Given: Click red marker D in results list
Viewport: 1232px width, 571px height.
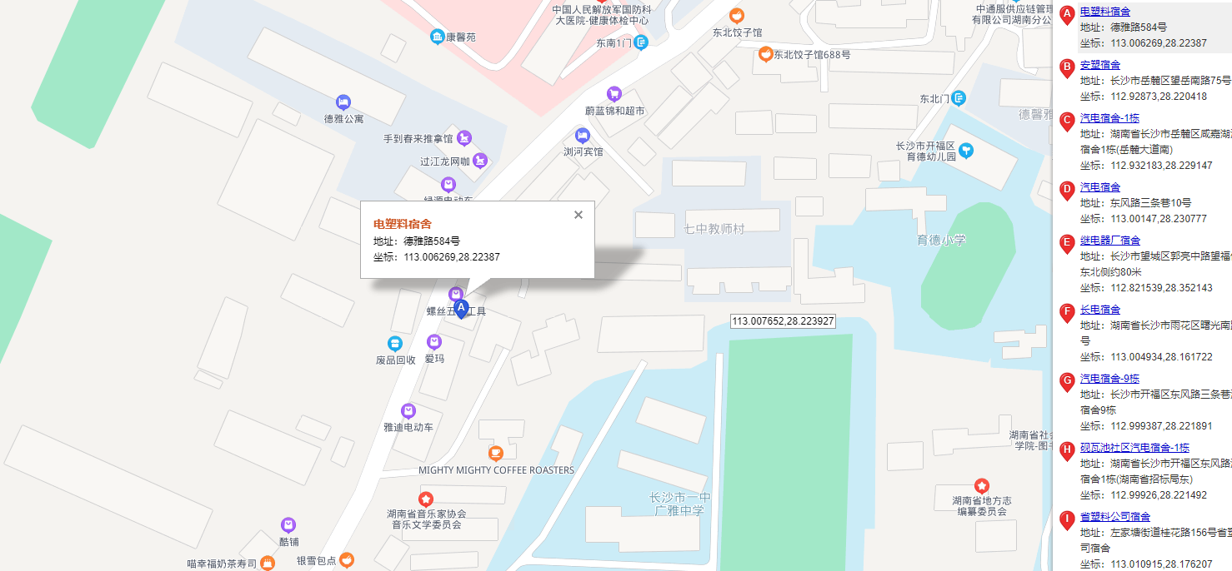Looking at the screenshot, I should tap(1066, 191).
